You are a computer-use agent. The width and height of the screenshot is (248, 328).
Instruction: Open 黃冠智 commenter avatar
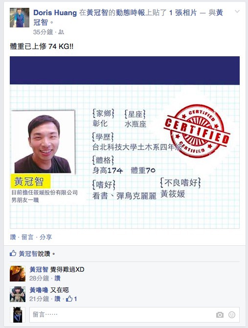(x=18, y=274)
